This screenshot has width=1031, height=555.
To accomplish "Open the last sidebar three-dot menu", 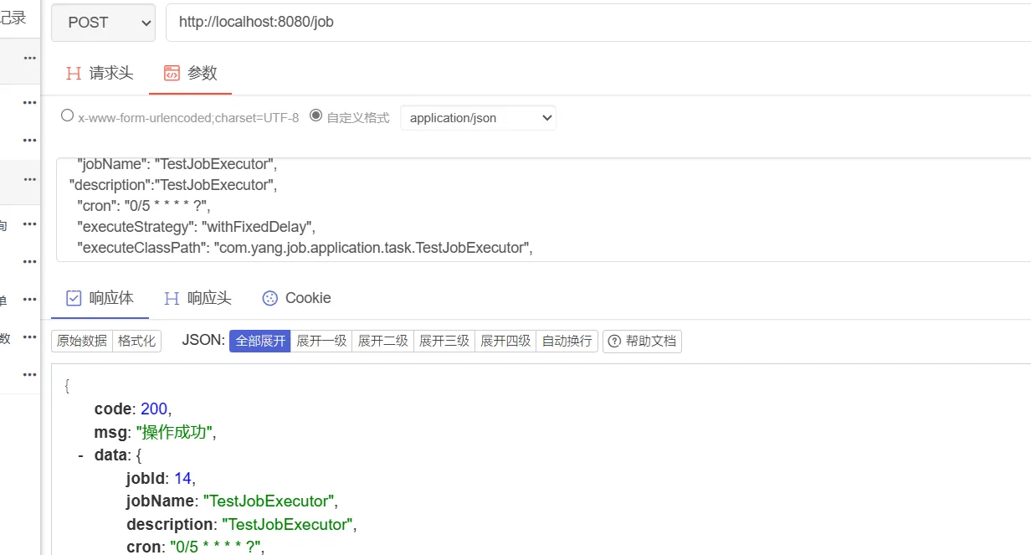I will point(30,374).
